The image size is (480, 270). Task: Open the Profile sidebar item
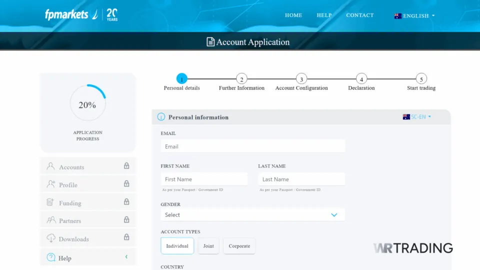point(88,184)
